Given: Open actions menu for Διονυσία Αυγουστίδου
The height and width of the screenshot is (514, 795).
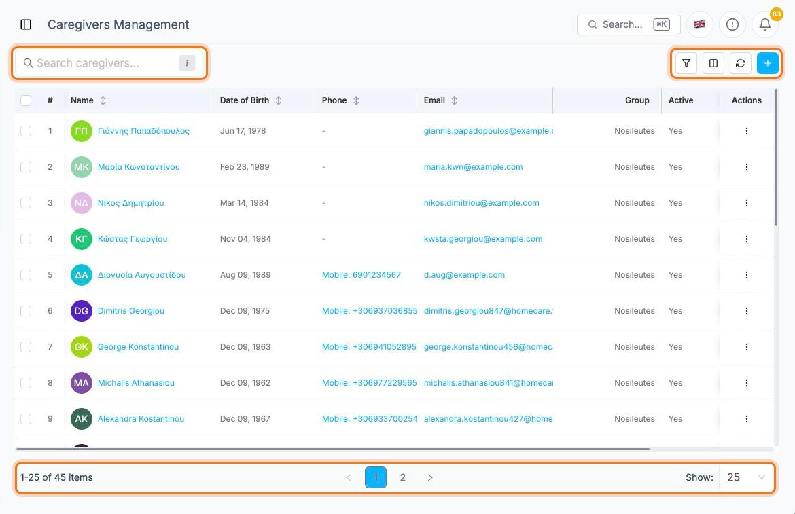Looking at the screenshot, I should [x=746, y=274].
